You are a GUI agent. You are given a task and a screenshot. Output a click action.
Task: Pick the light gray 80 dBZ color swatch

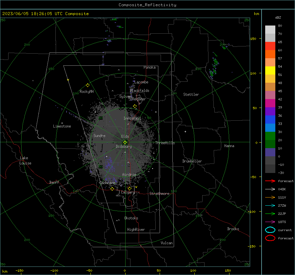pyautogui.click(x=270, y=29)
